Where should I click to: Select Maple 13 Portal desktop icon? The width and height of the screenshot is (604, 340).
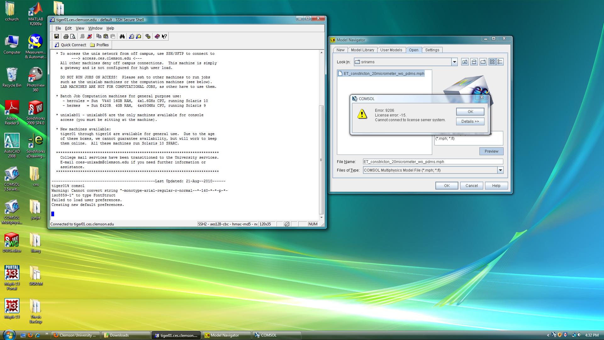tap(12, 278)
